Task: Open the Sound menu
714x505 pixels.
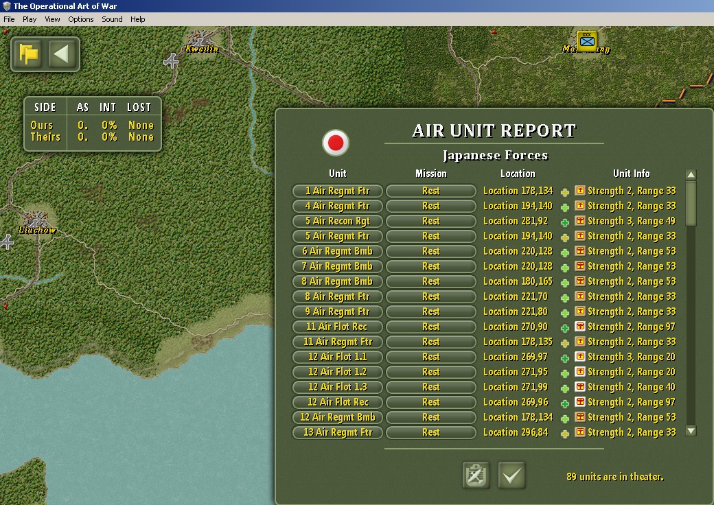Action: coord(112,19)
